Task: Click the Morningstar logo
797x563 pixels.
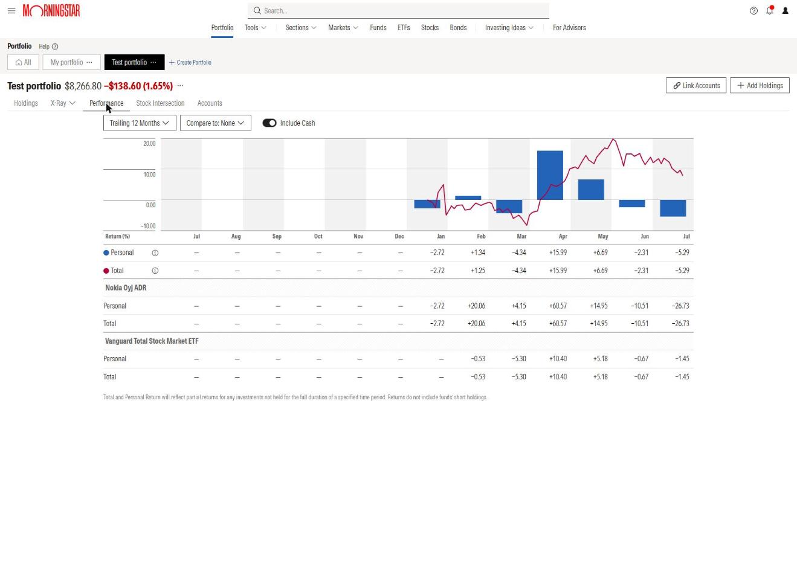Action: point(51,11)
